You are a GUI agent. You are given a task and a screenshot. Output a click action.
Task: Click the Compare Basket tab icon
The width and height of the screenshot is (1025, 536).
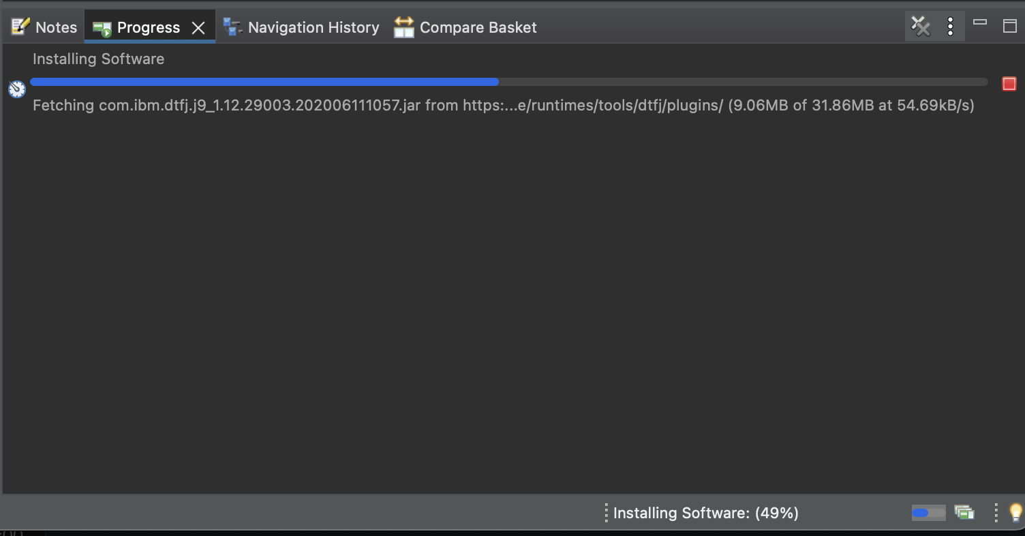[x=403, y=27]
